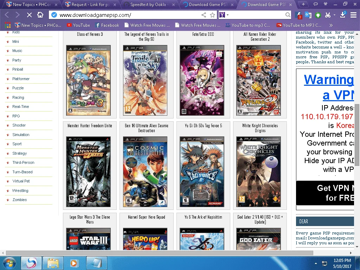Click Ys 6 The Ark of Napishtim title
Screen dimensions: 360x270
click(x=203, y=217)
